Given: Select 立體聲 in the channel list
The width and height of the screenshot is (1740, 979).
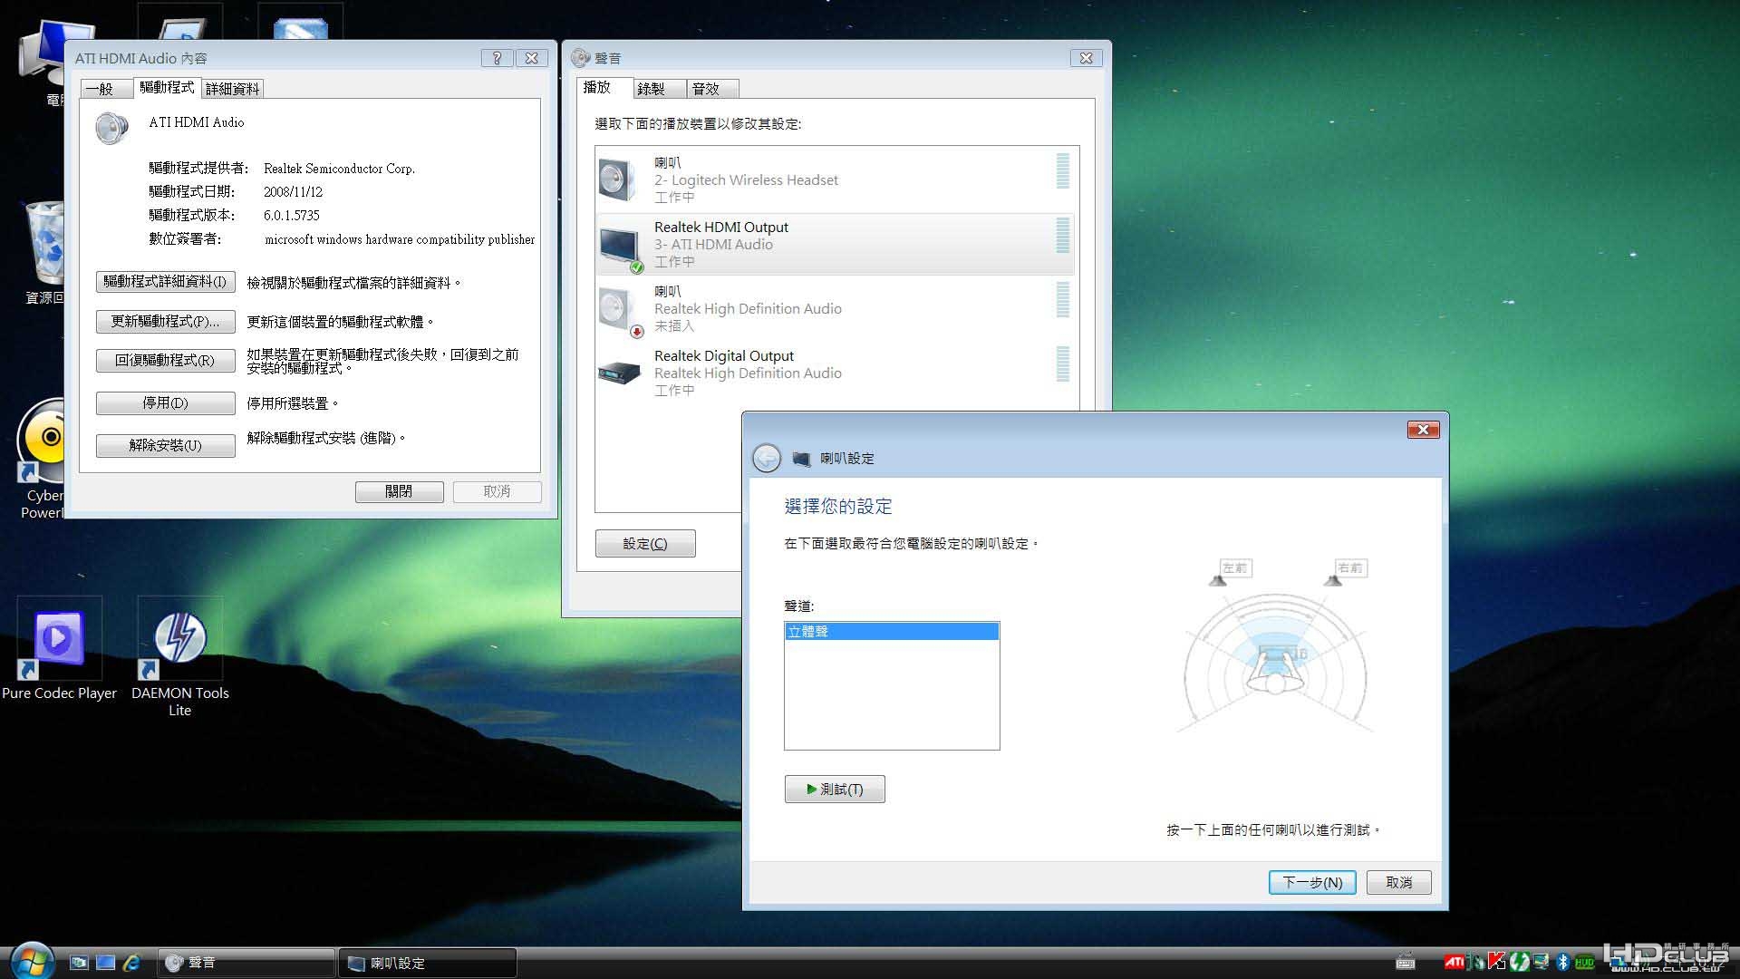Looking at the screenshot, I should coord(892,631).
